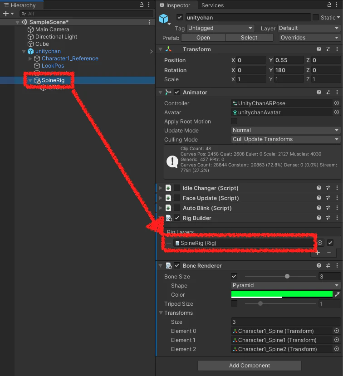The height and width of the screenshot is (376, 343).
Task: Open Culling Mode dropdown
Action: tap(286, 139)
